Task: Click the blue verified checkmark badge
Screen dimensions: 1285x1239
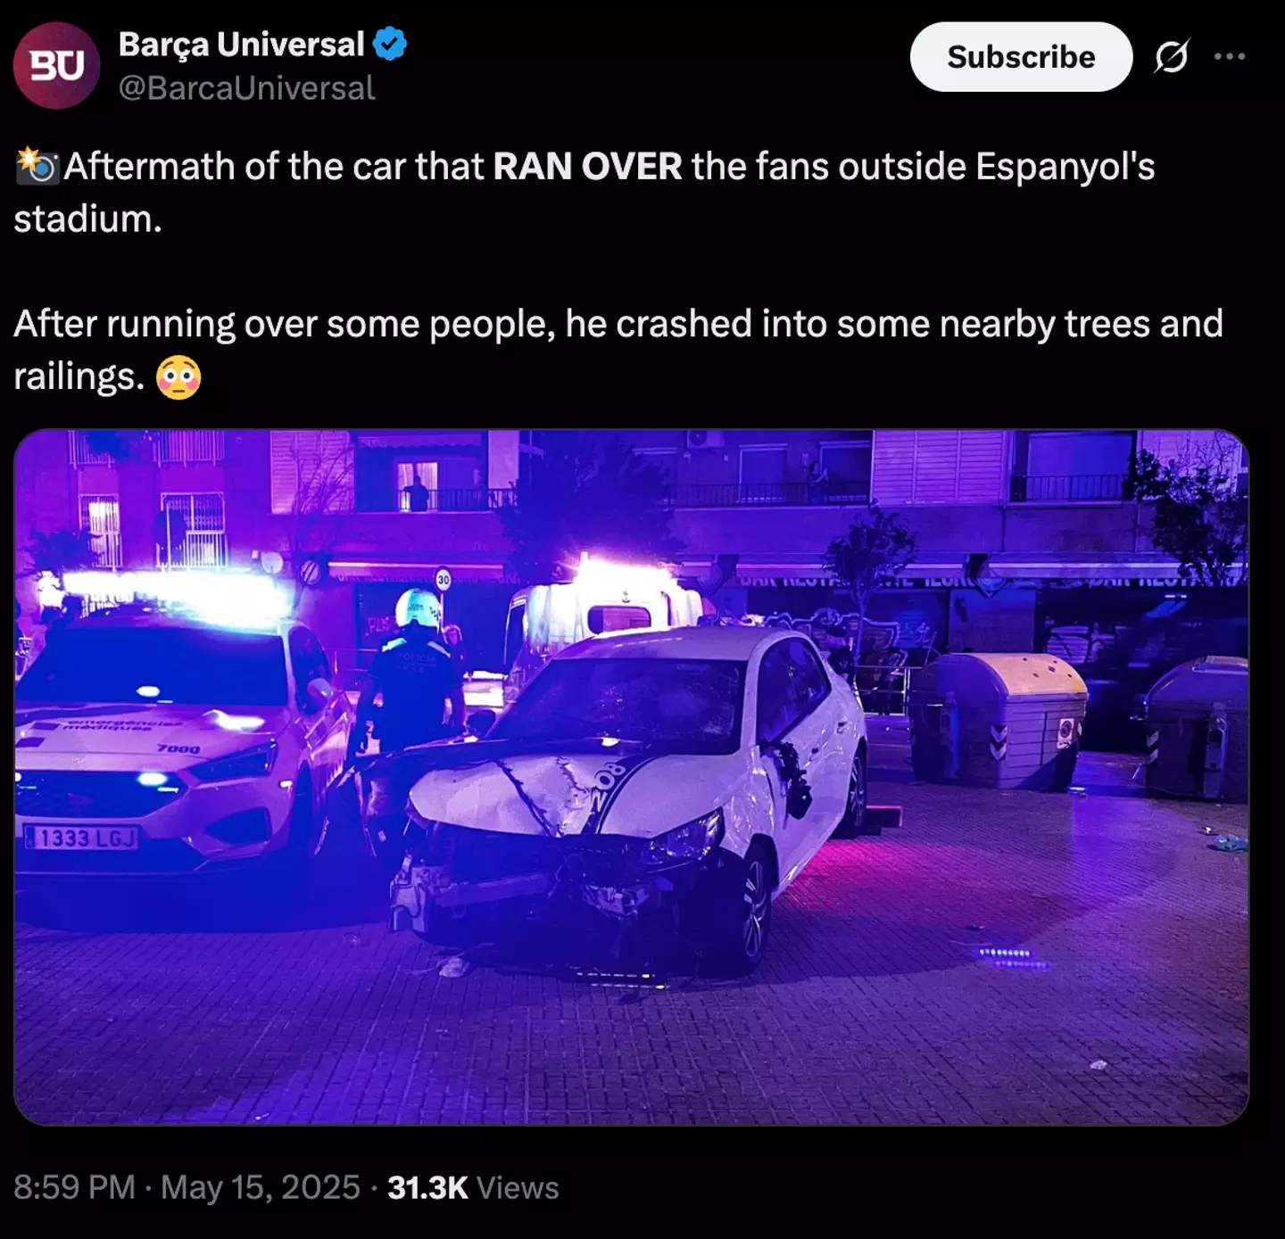Action: [x=390, y=44]
